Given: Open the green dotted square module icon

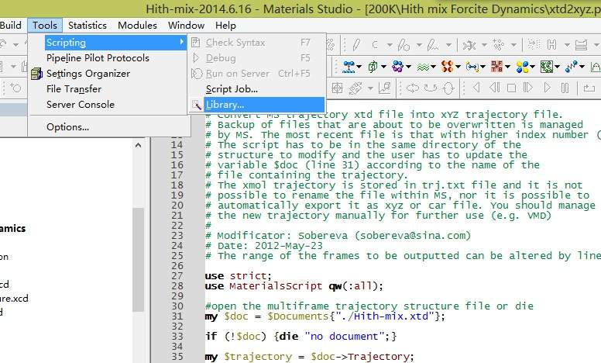Looking at the screenshot, I should (x=546, y=67).
